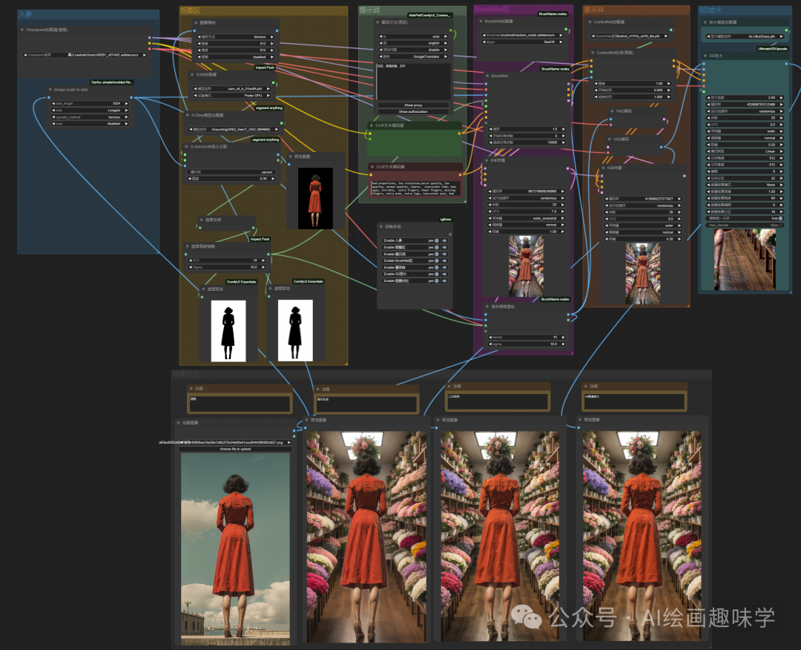Collapse the Checkpoint加载器 node dot
Screen dimensions: 801x650
click(x=22, y=30)
